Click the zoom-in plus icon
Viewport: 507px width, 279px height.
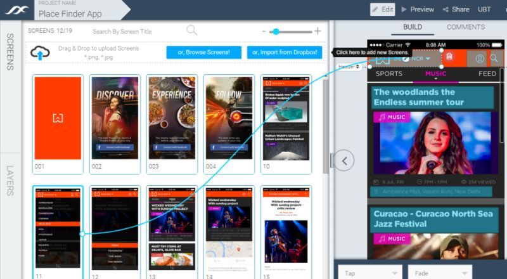coord(318,31)
